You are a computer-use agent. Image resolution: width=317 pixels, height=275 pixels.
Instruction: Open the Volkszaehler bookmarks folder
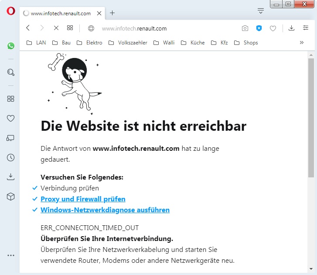pos(128,43)
